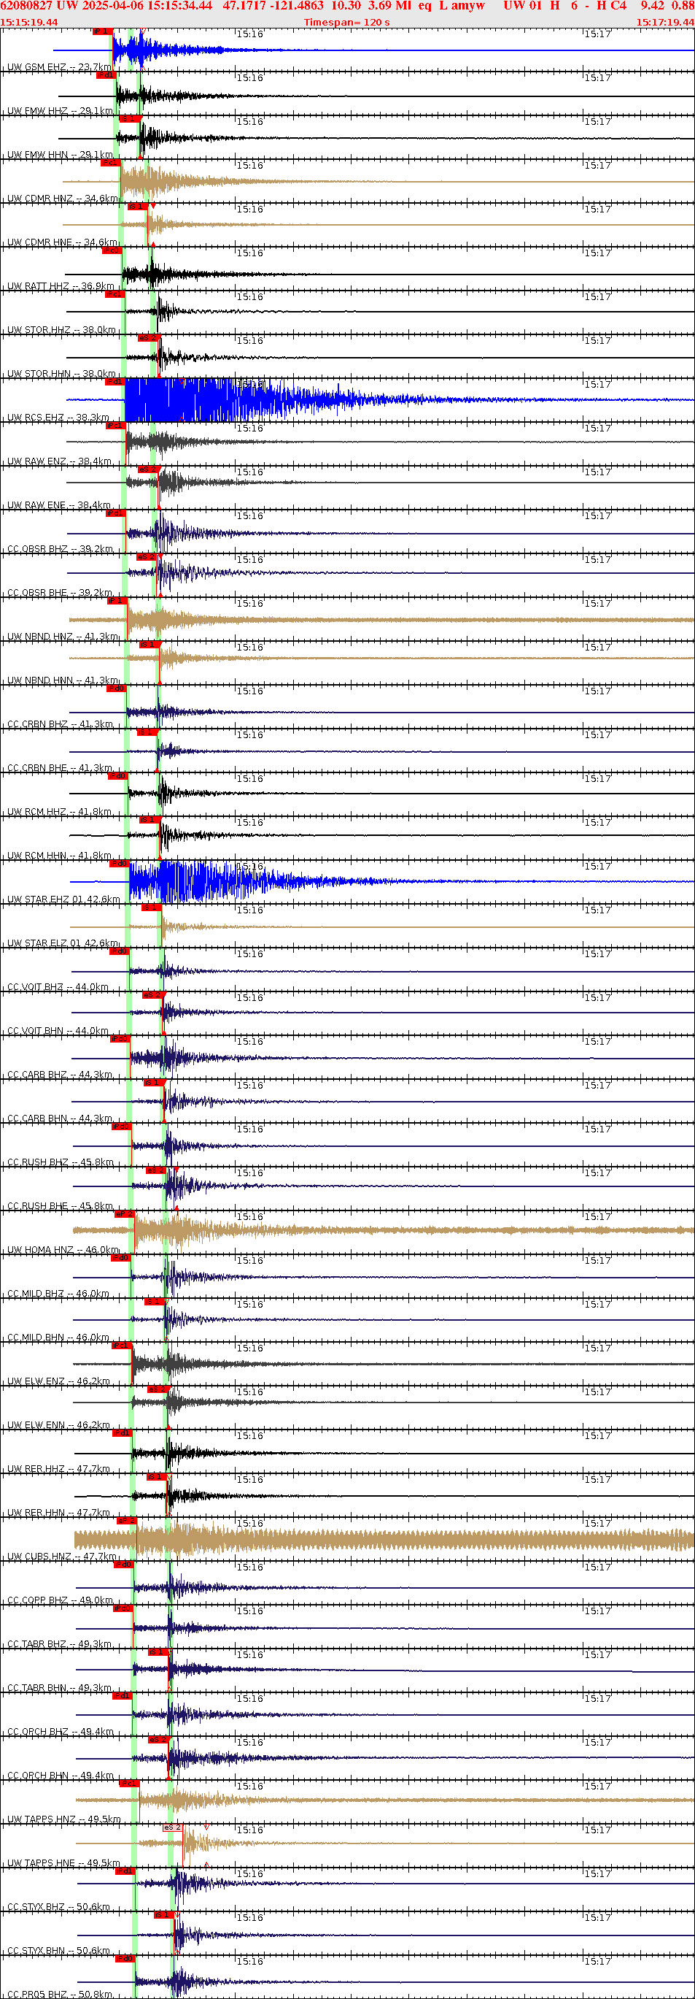Select UW RCM HHZ 41.8km station label
The height and width of the screenshot is (1999, 695).
[60, 812]
